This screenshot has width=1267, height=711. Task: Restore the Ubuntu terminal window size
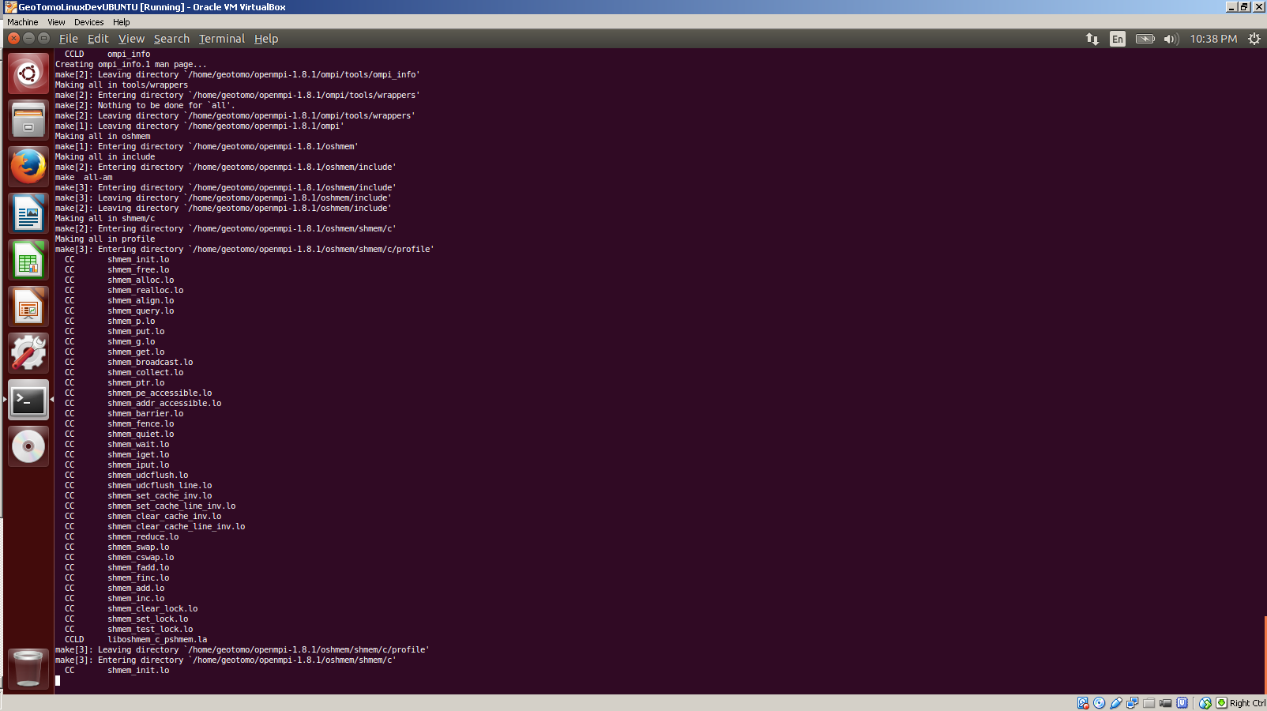43,38
